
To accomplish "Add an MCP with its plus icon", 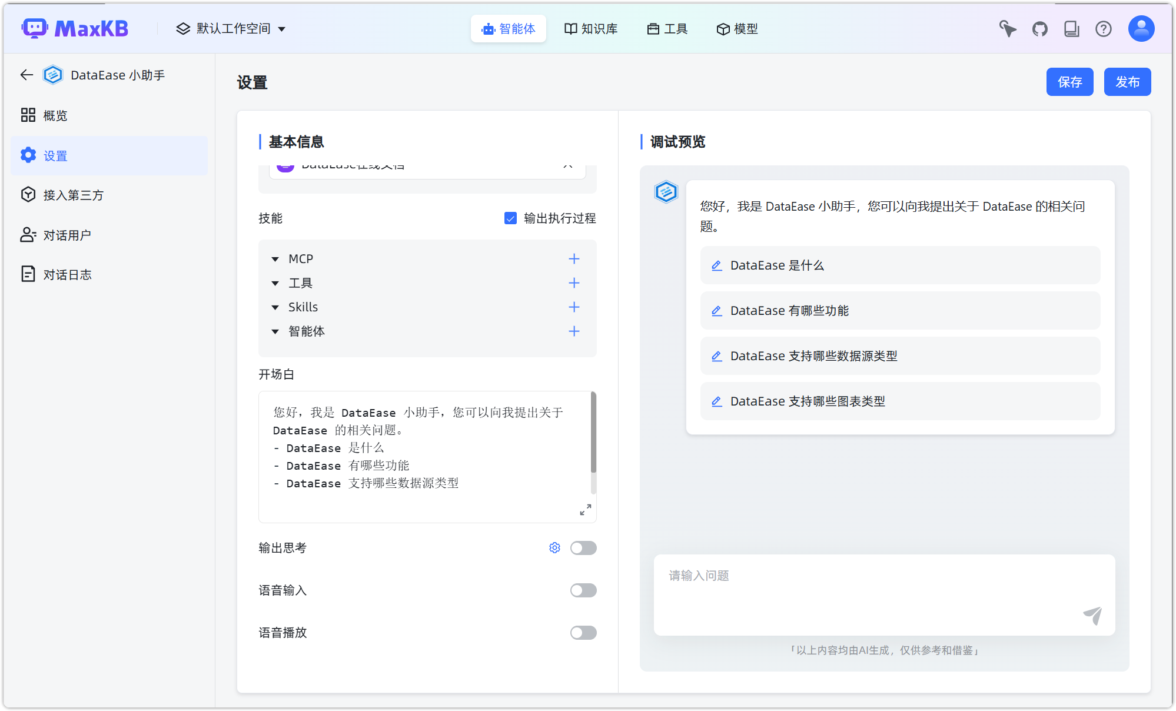I will coord(574,259).
